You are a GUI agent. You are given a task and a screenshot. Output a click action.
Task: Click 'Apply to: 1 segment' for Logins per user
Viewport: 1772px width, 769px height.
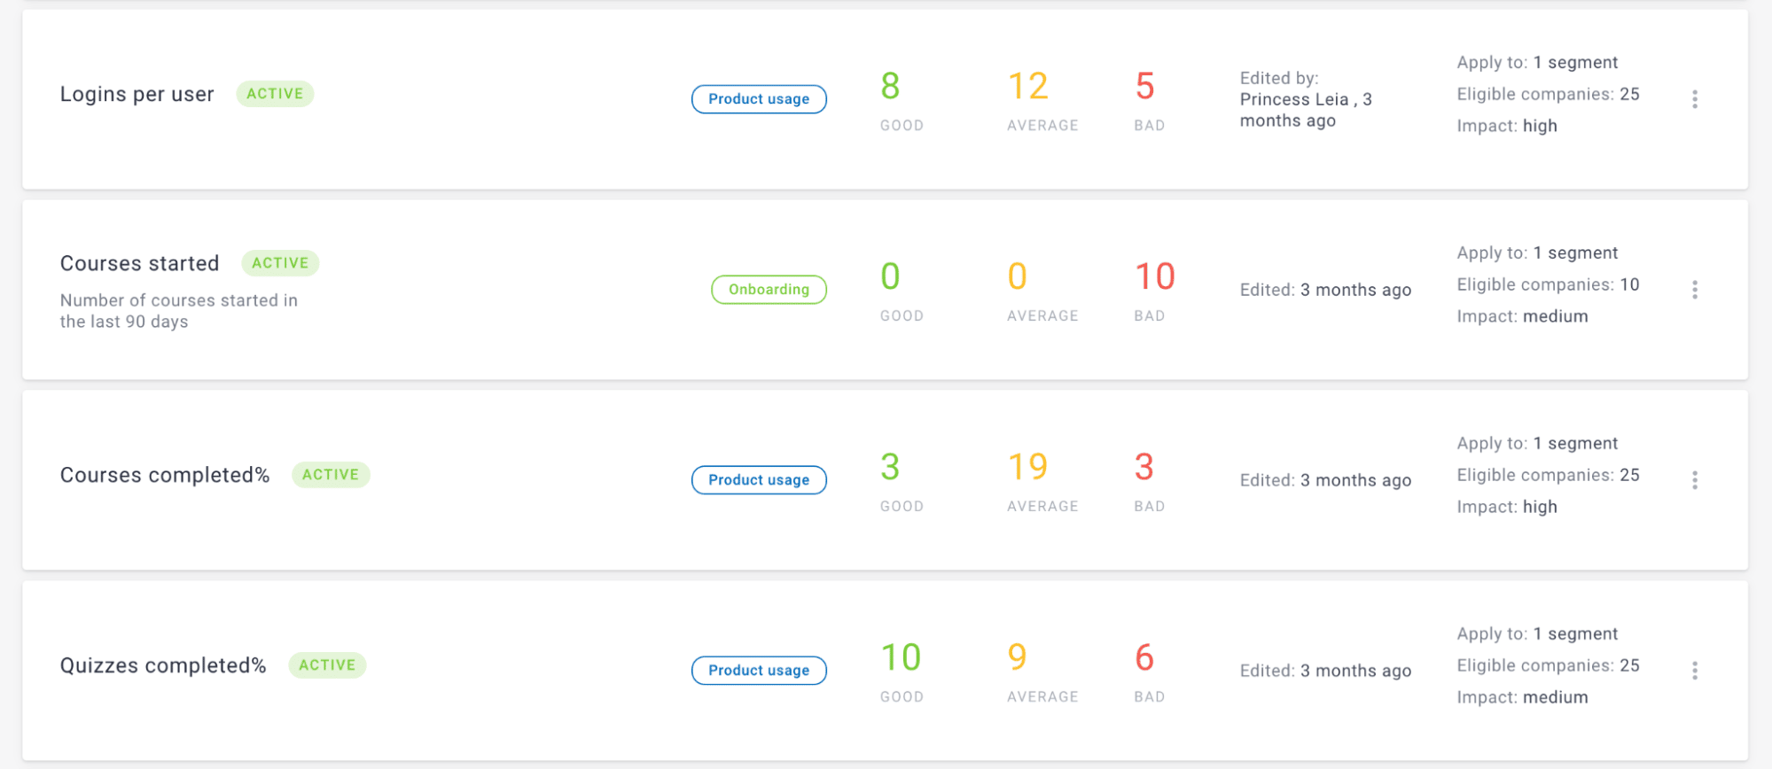point(1537,63)
